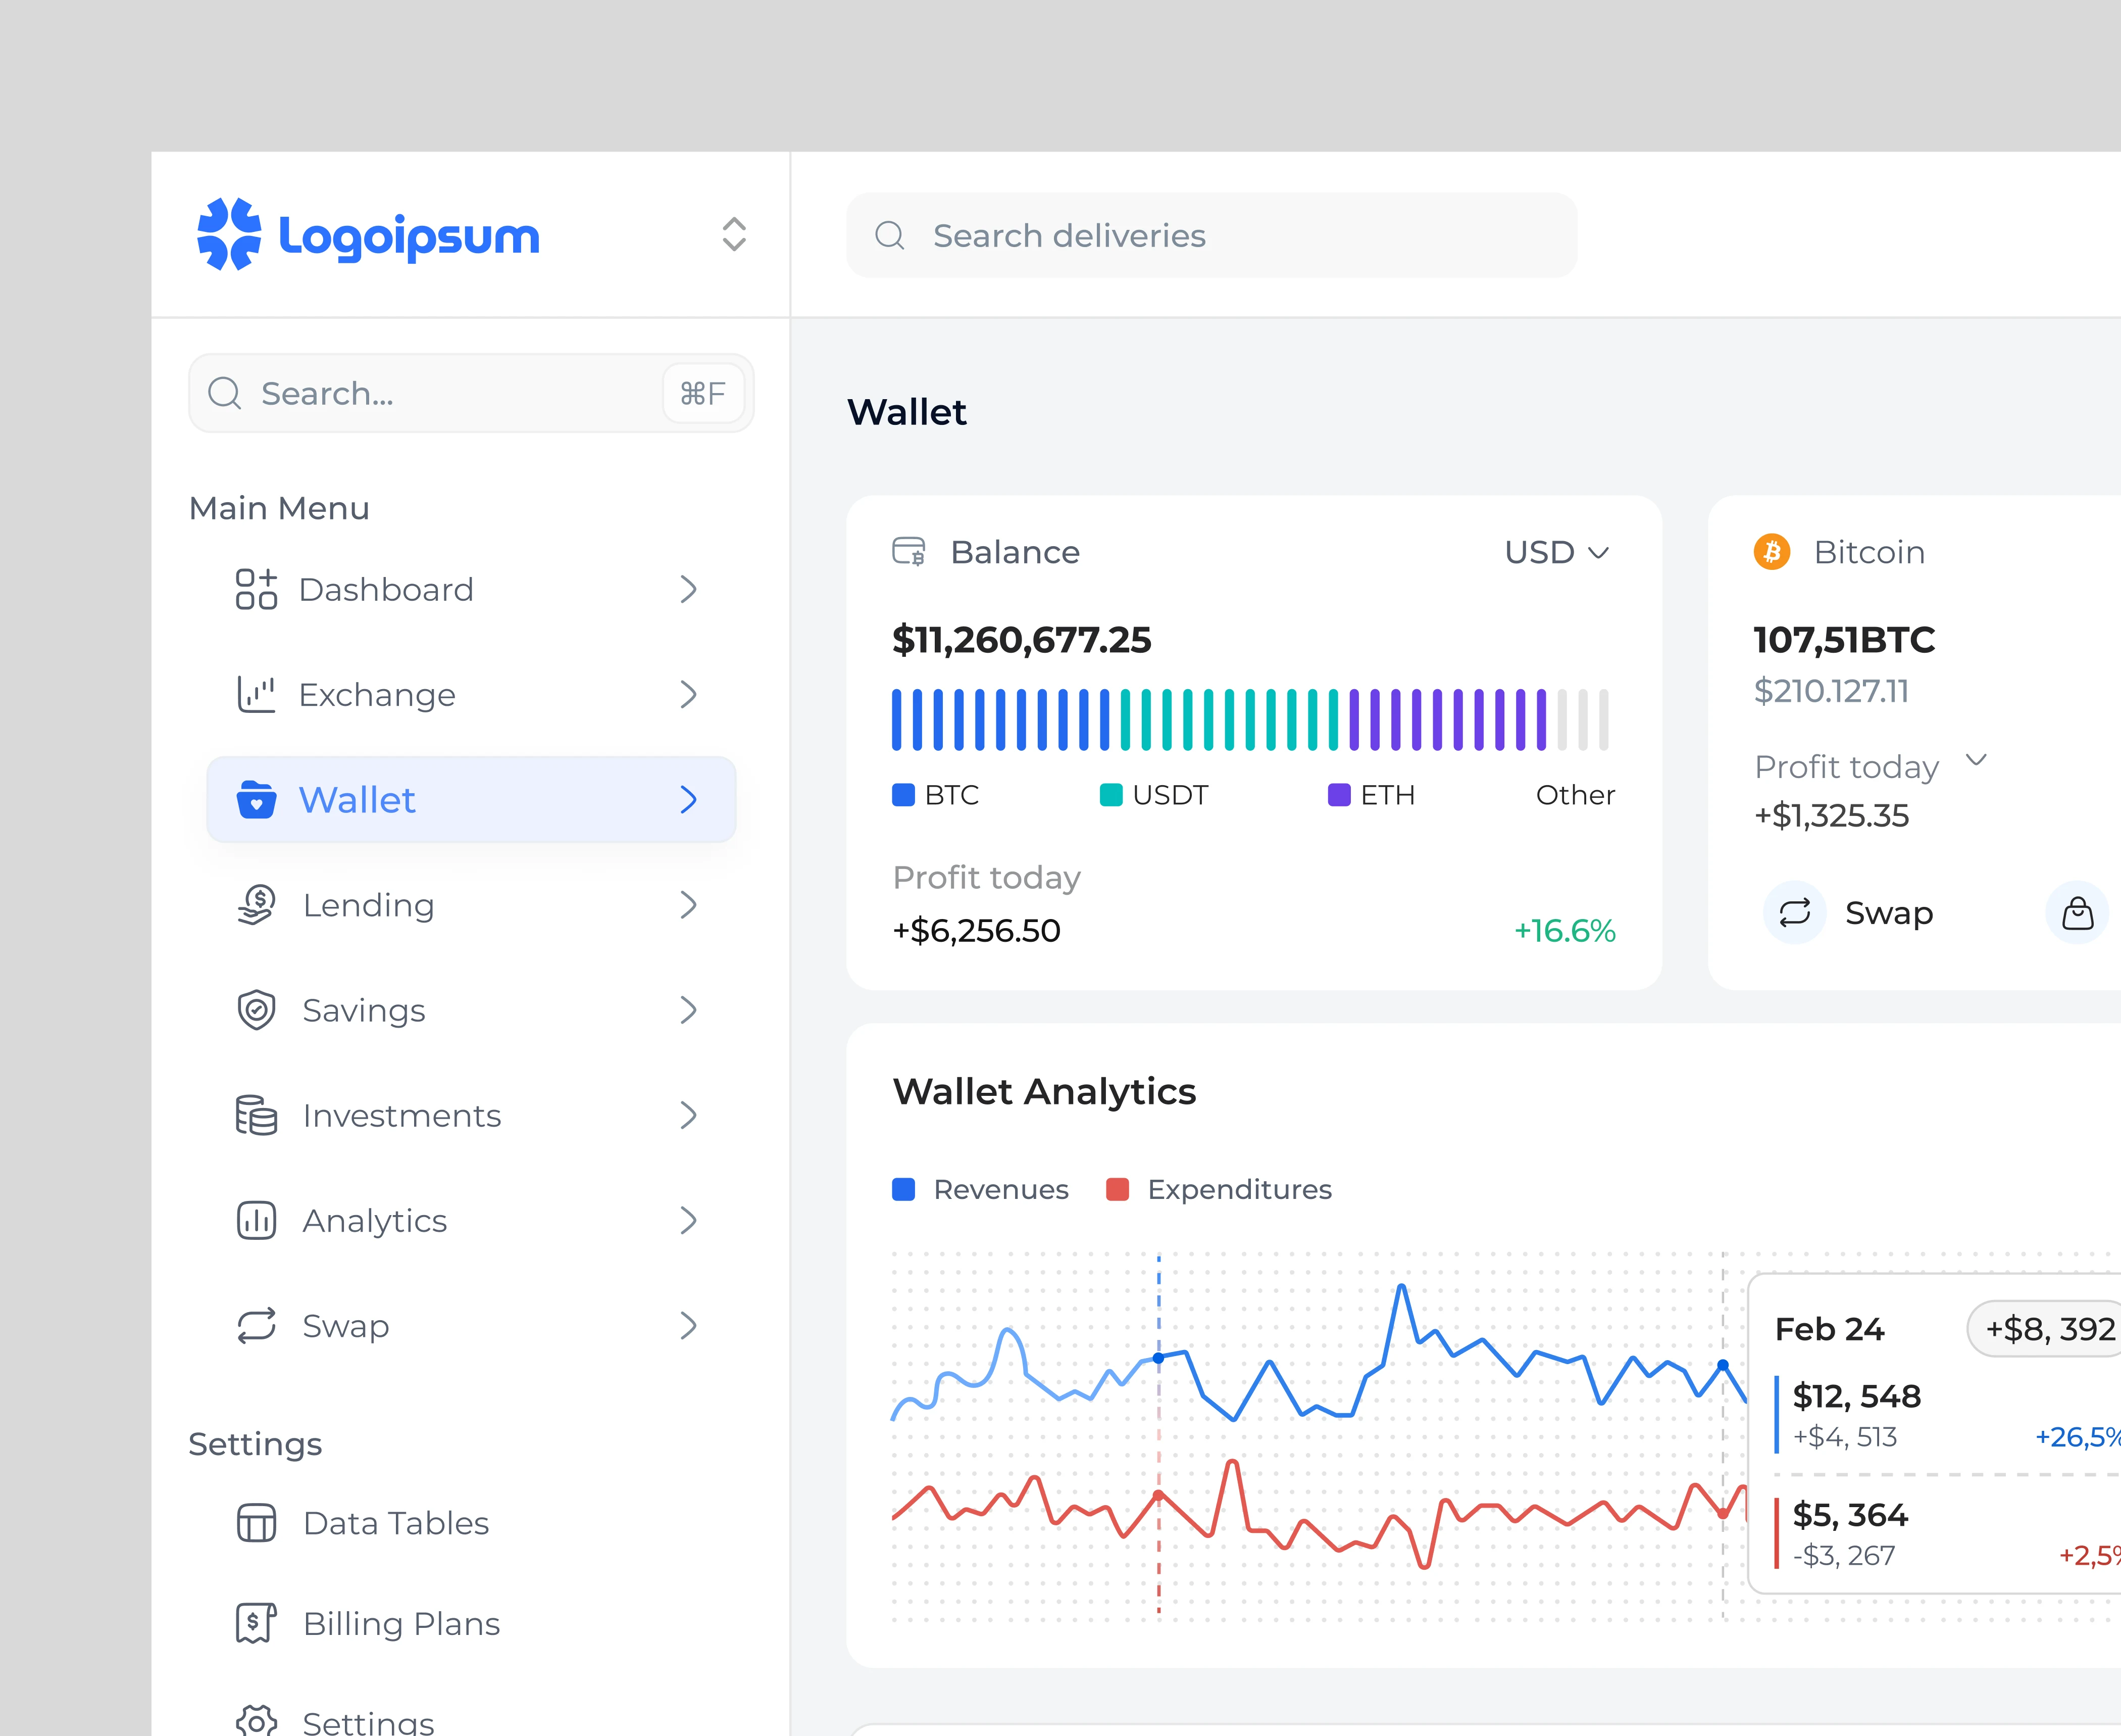Click the Logoipsum logo
Image resolution: width=2121 pixels, height=1736 pixels.
click(368, 235)
